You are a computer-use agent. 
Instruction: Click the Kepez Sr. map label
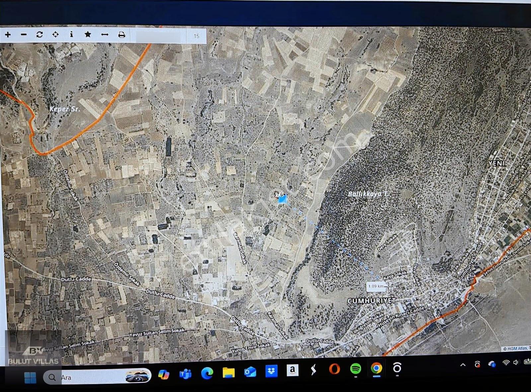65,109
